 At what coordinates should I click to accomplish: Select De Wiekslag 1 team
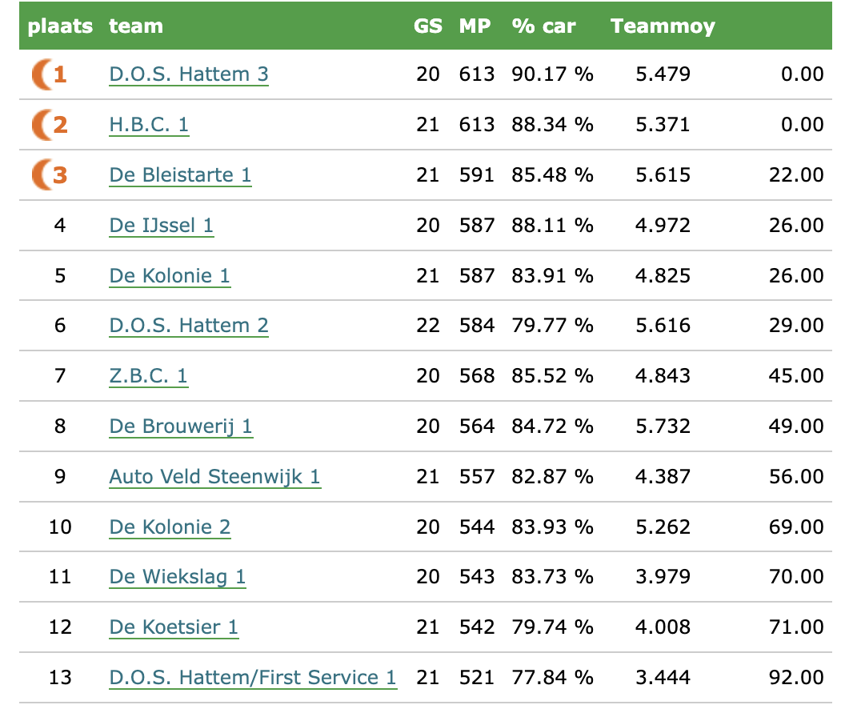[x=177, y=577]
